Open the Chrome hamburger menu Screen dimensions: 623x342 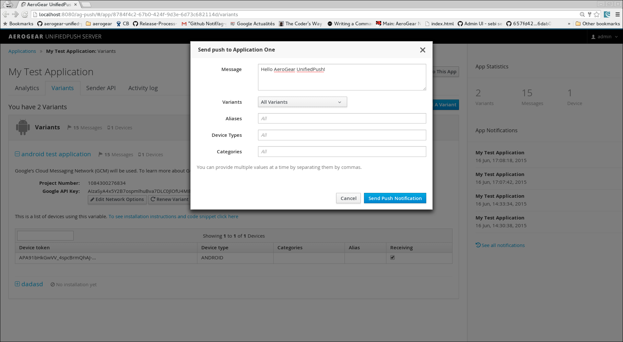point(617,15)
